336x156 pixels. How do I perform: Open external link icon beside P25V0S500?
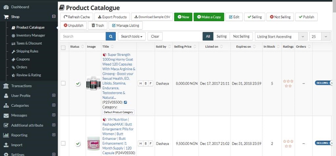pyautogui.click(x=125, y=102)
